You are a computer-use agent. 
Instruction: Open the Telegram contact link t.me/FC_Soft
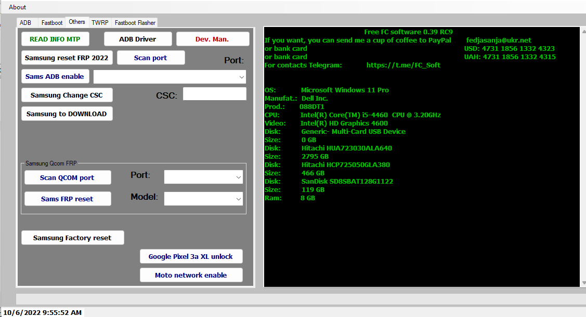(403, 65)
